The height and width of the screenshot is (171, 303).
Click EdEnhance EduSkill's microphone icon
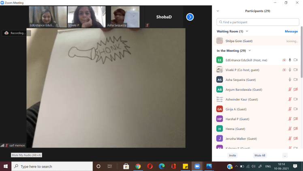tap(290, 60)
